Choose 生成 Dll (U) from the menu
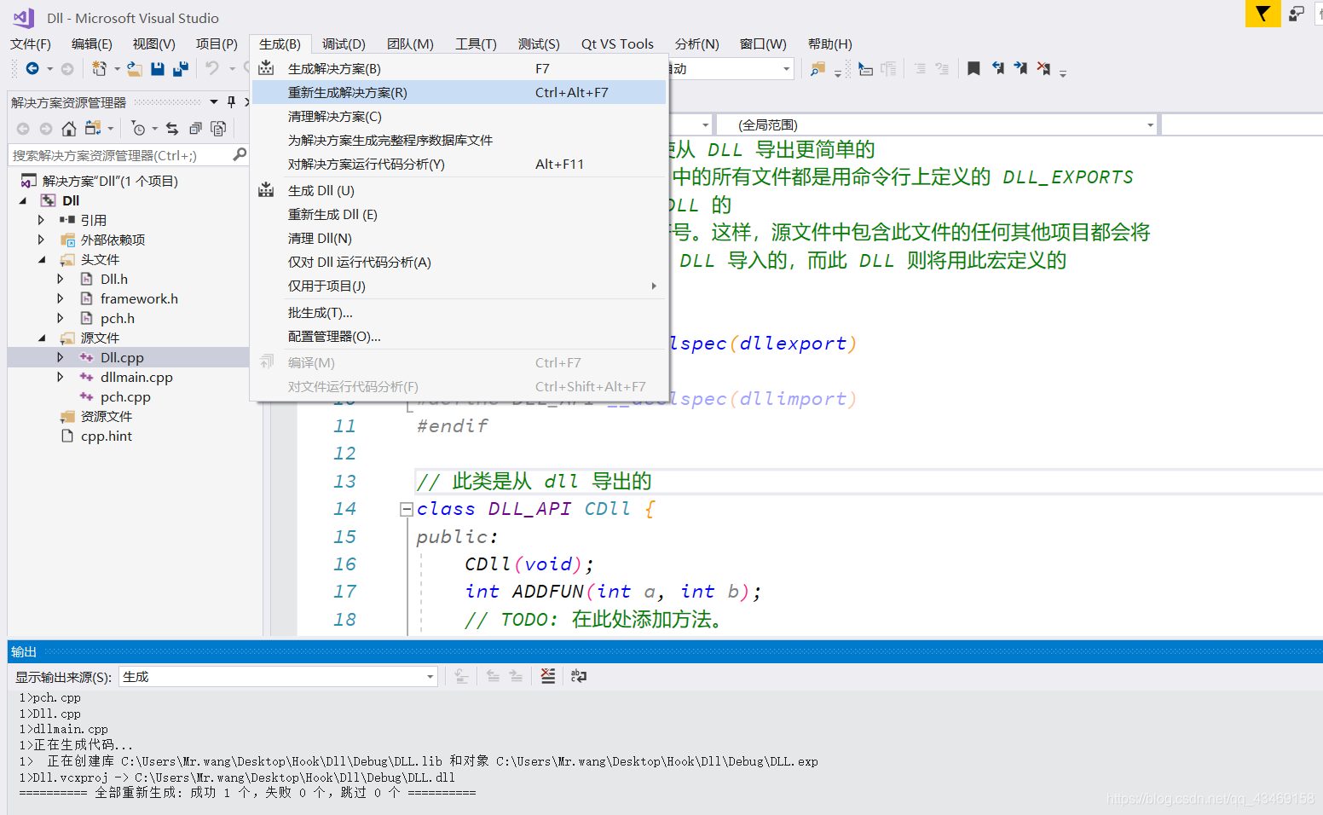 click(459, 190)
